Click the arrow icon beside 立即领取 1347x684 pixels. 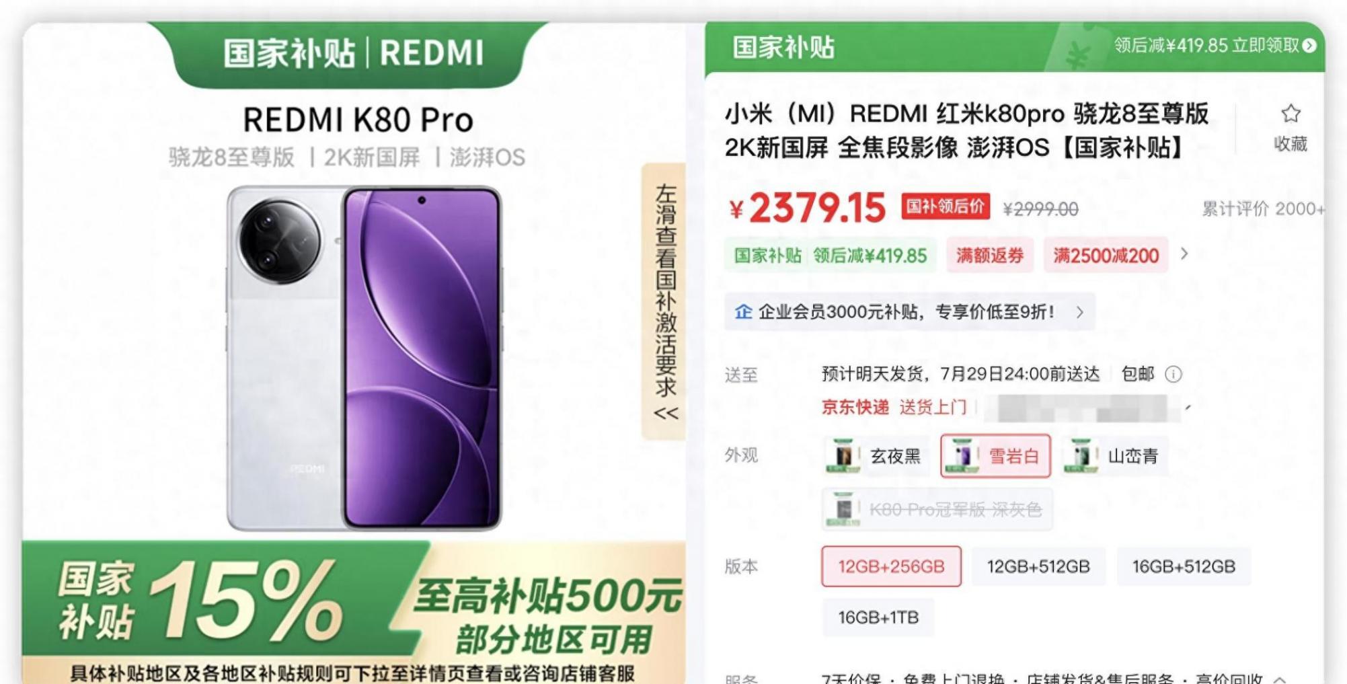pos(1309,46)
